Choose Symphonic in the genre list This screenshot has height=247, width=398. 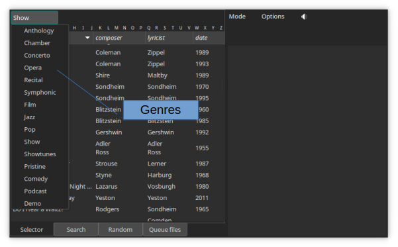point(40,93)
